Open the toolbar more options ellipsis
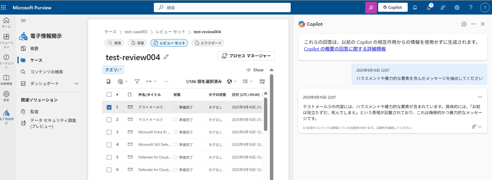The height and width of the screenshot is (180, 492). coord(166,81)
